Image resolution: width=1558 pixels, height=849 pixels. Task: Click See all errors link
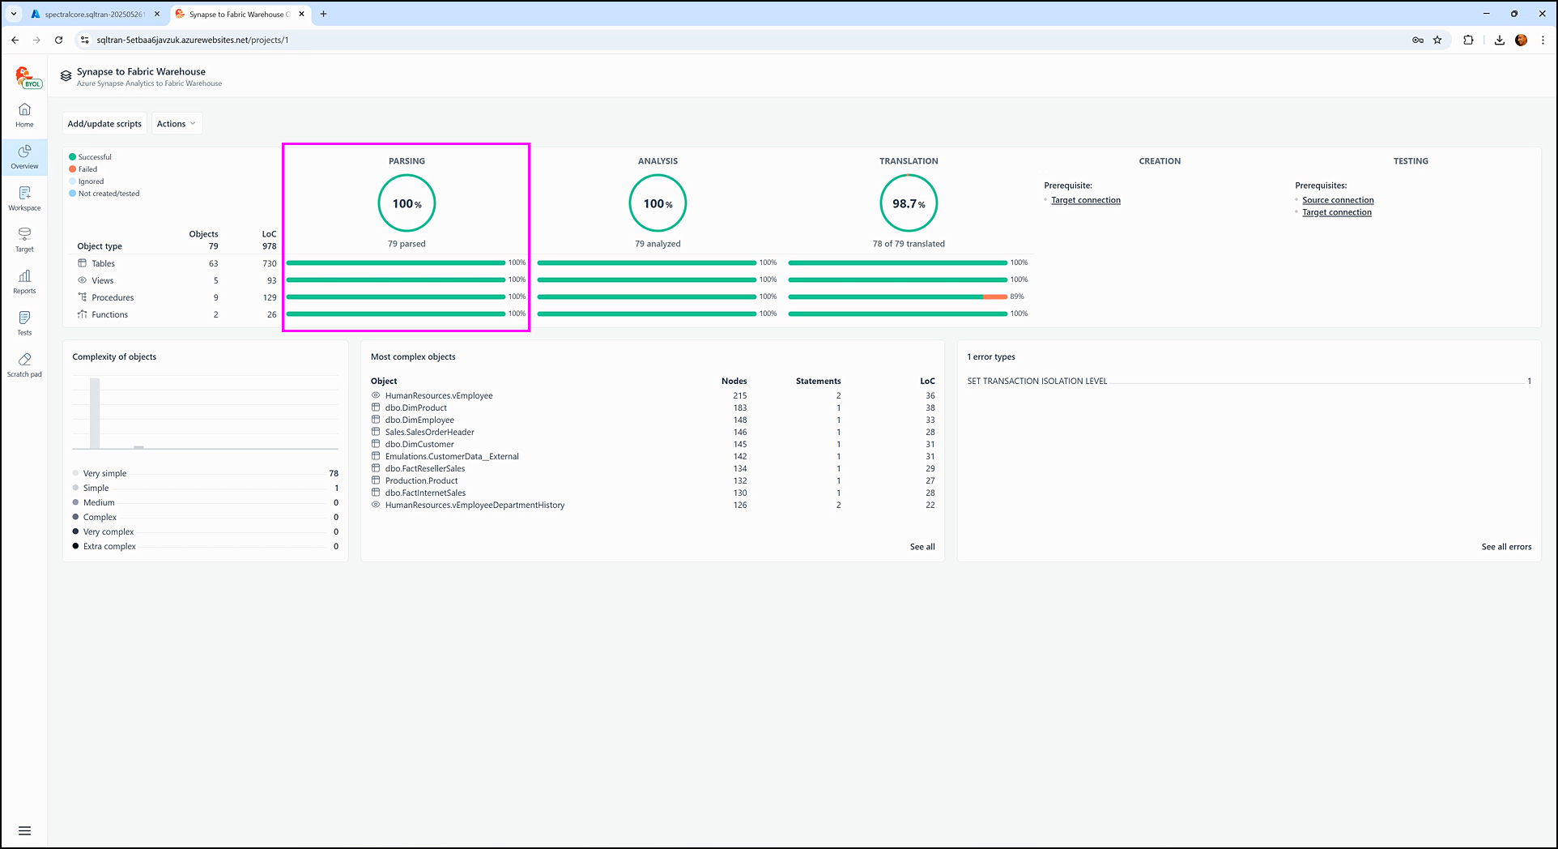point(1506,547)
